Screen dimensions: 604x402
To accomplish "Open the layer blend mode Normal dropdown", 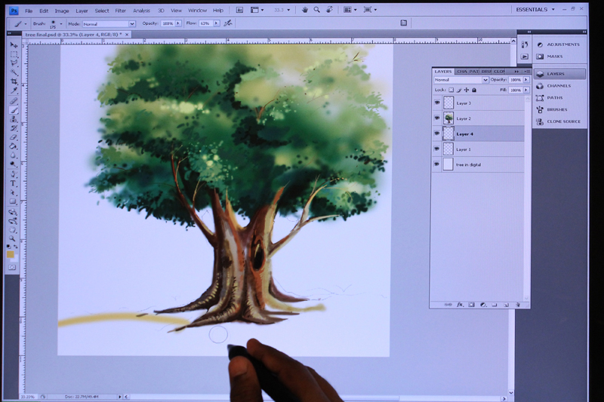I will [461, 80].
